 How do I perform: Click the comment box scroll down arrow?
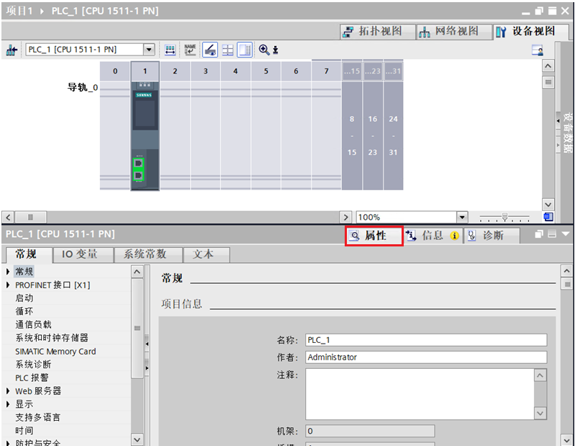tap(540, 414)
